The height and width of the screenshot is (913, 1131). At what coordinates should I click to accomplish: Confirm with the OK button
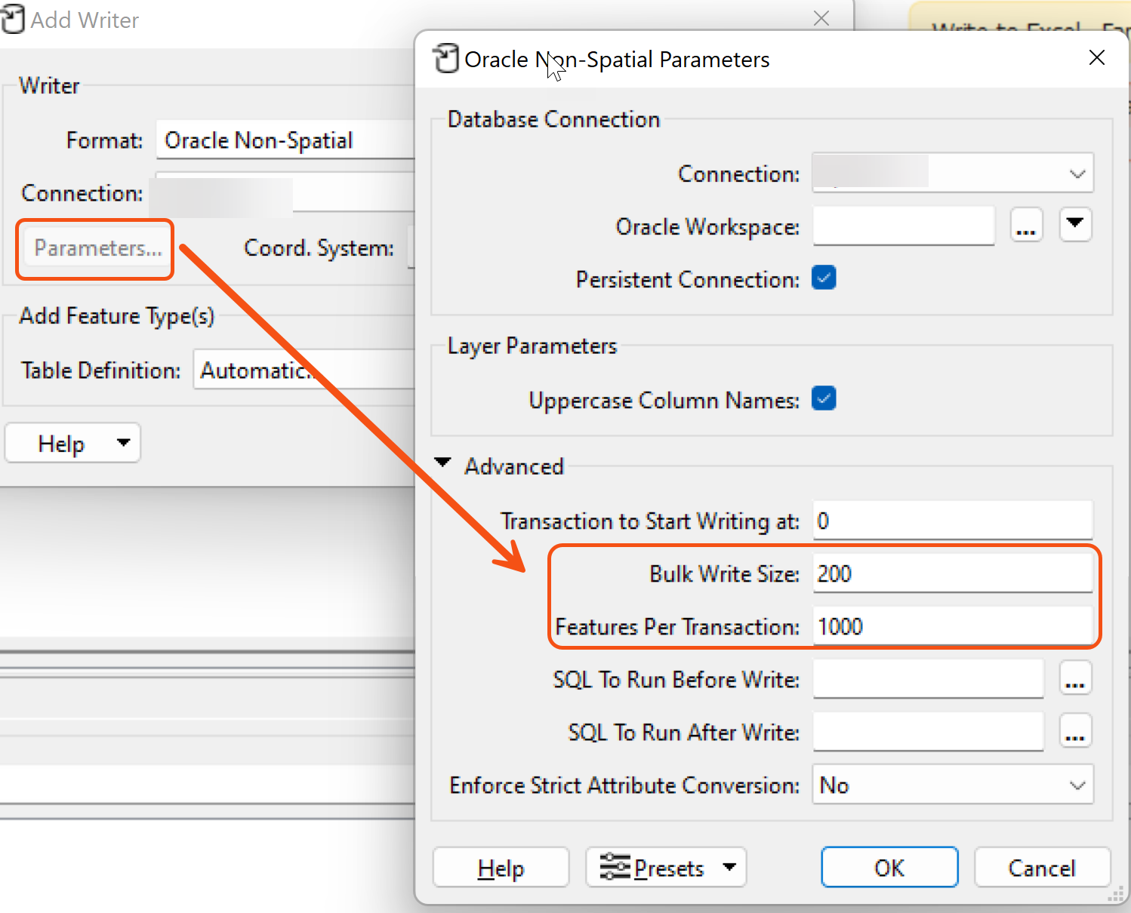coord(889,868)
